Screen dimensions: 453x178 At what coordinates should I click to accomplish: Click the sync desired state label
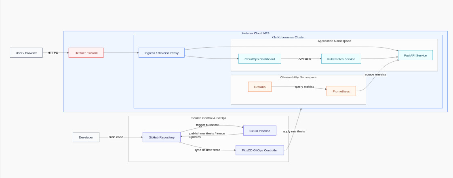pos(207,150)
